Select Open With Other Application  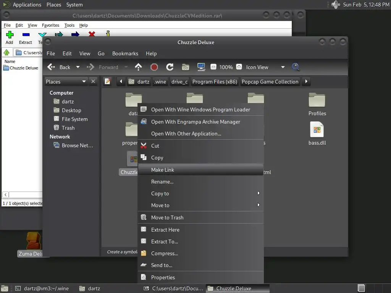click(x=201, y=134)
